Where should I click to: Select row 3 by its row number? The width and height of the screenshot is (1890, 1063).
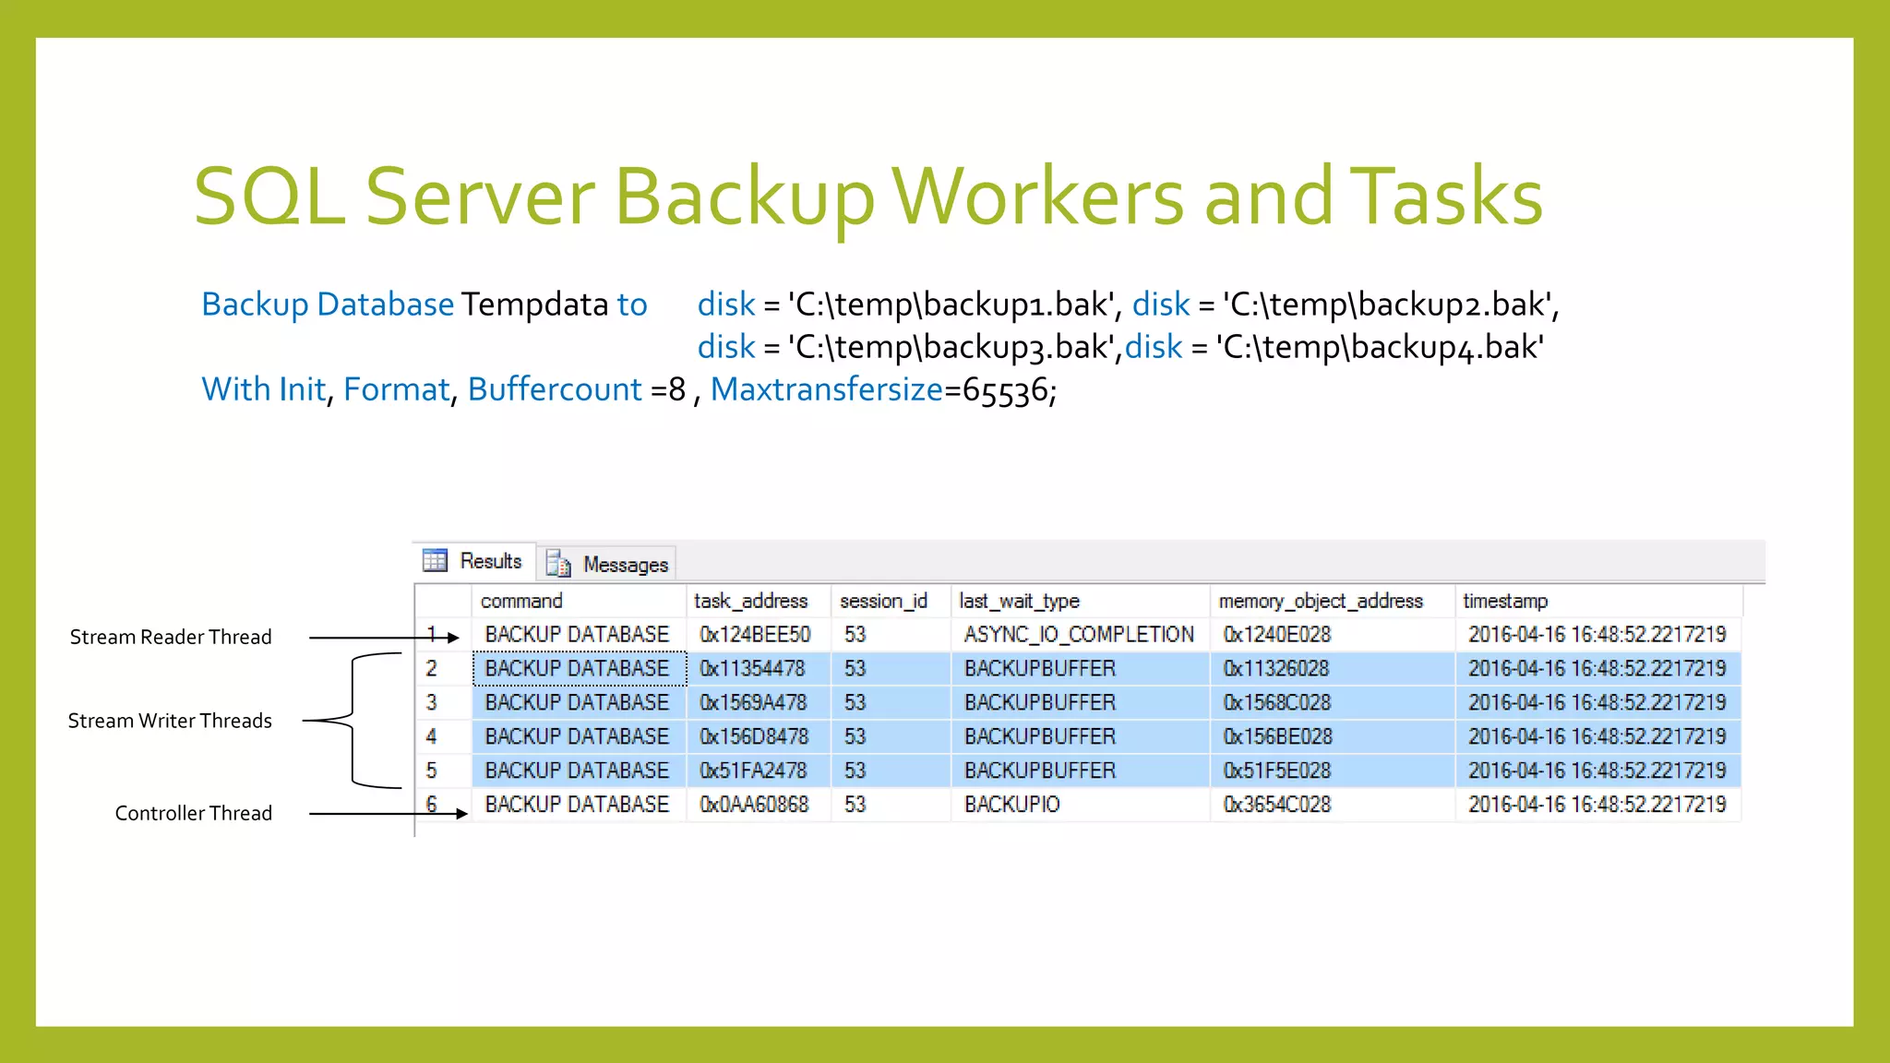(x=432, y=702)
